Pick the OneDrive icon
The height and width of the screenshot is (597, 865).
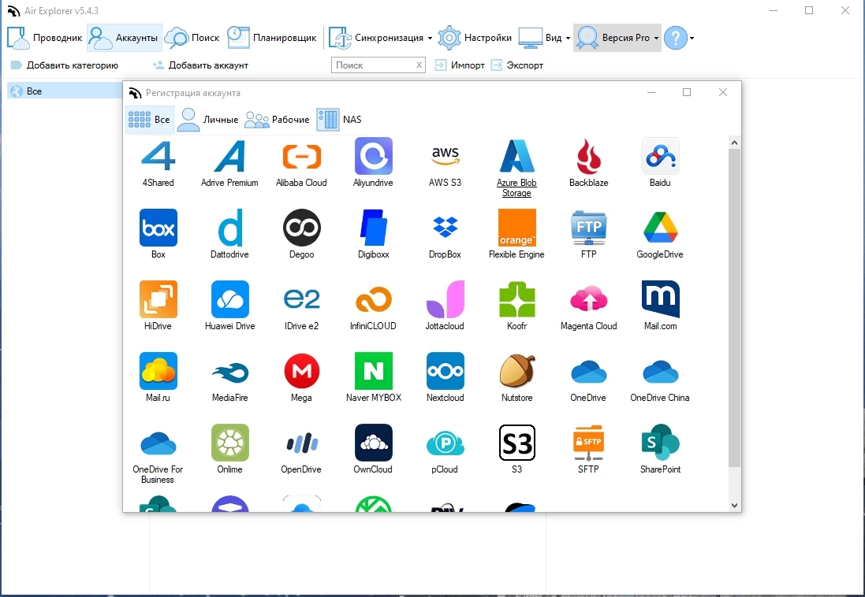(x=588, y=371)
